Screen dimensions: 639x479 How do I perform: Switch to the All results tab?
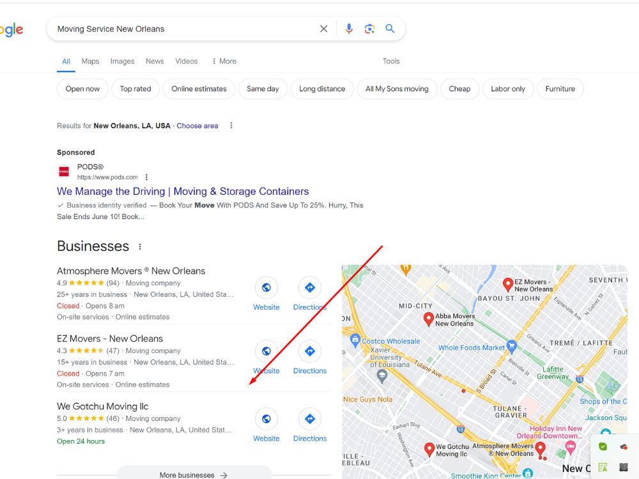[x=66, y=61]
